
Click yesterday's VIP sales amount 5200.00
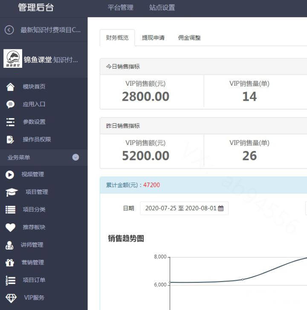coord(145,156)
